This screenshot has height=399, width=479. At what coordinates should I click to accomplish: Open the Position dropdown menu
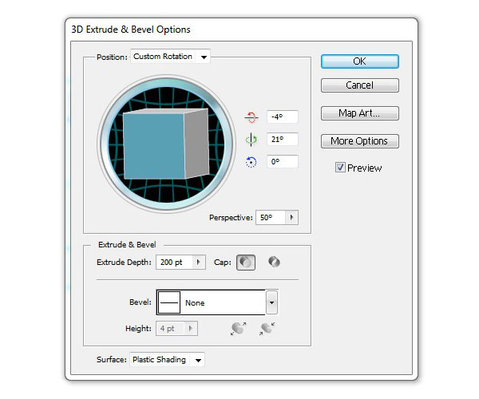click(x=204, y=57)
